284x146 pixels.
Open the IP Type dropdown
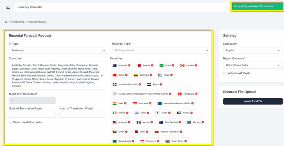[58, 50]
